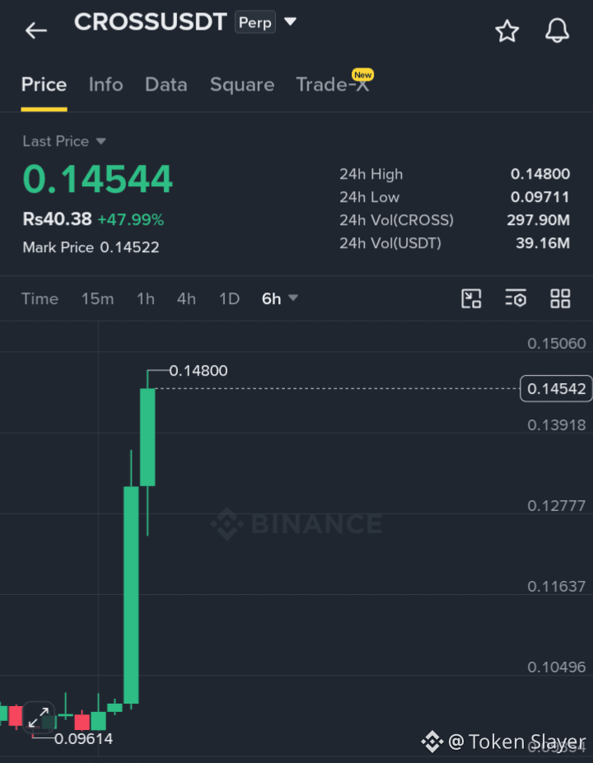Viewport: 593px width, 763px height.
Task: Open chart indicator settings icon
Action: 516,298
